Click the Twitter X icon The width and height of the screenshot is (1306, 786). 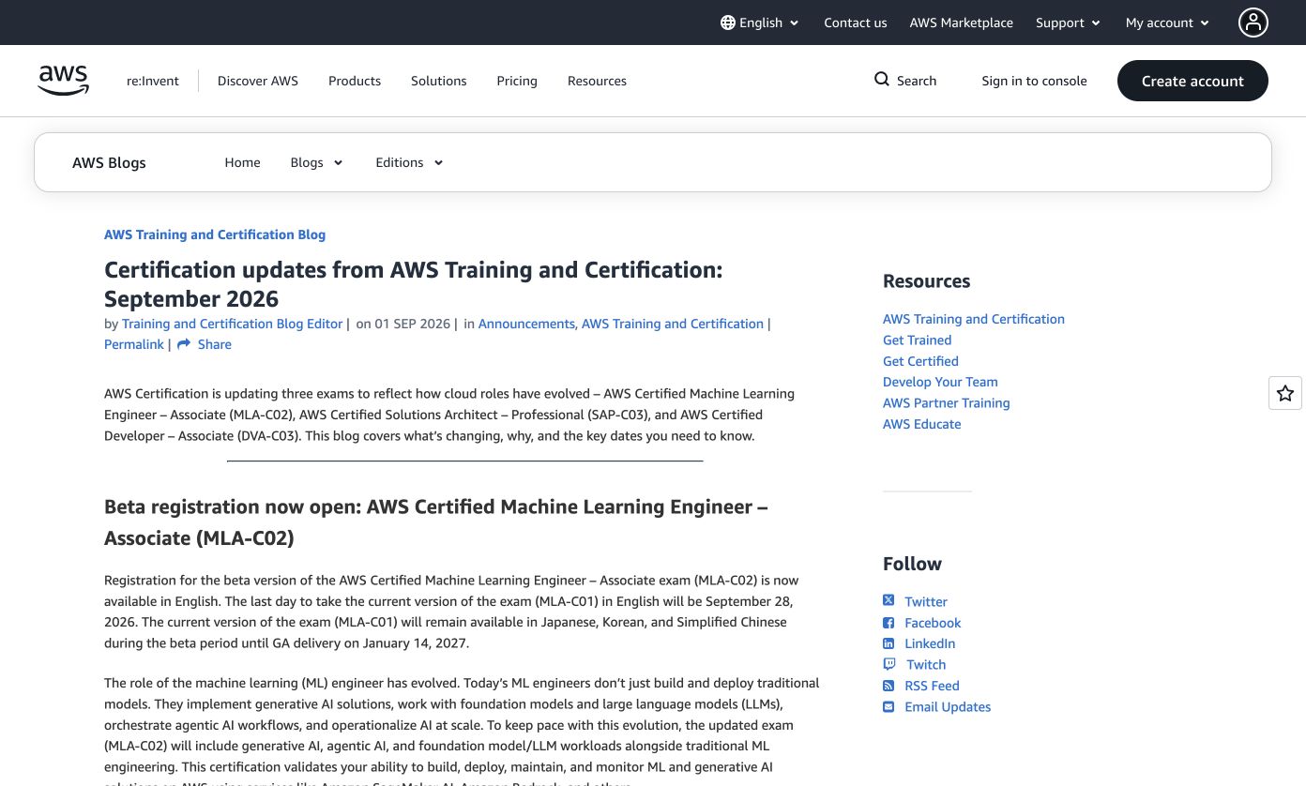(x=888, y=600)
